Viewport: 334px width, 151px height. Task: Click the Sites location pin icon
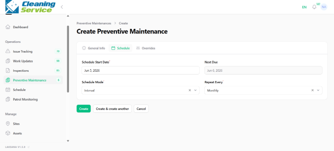[x=8, y=124]
